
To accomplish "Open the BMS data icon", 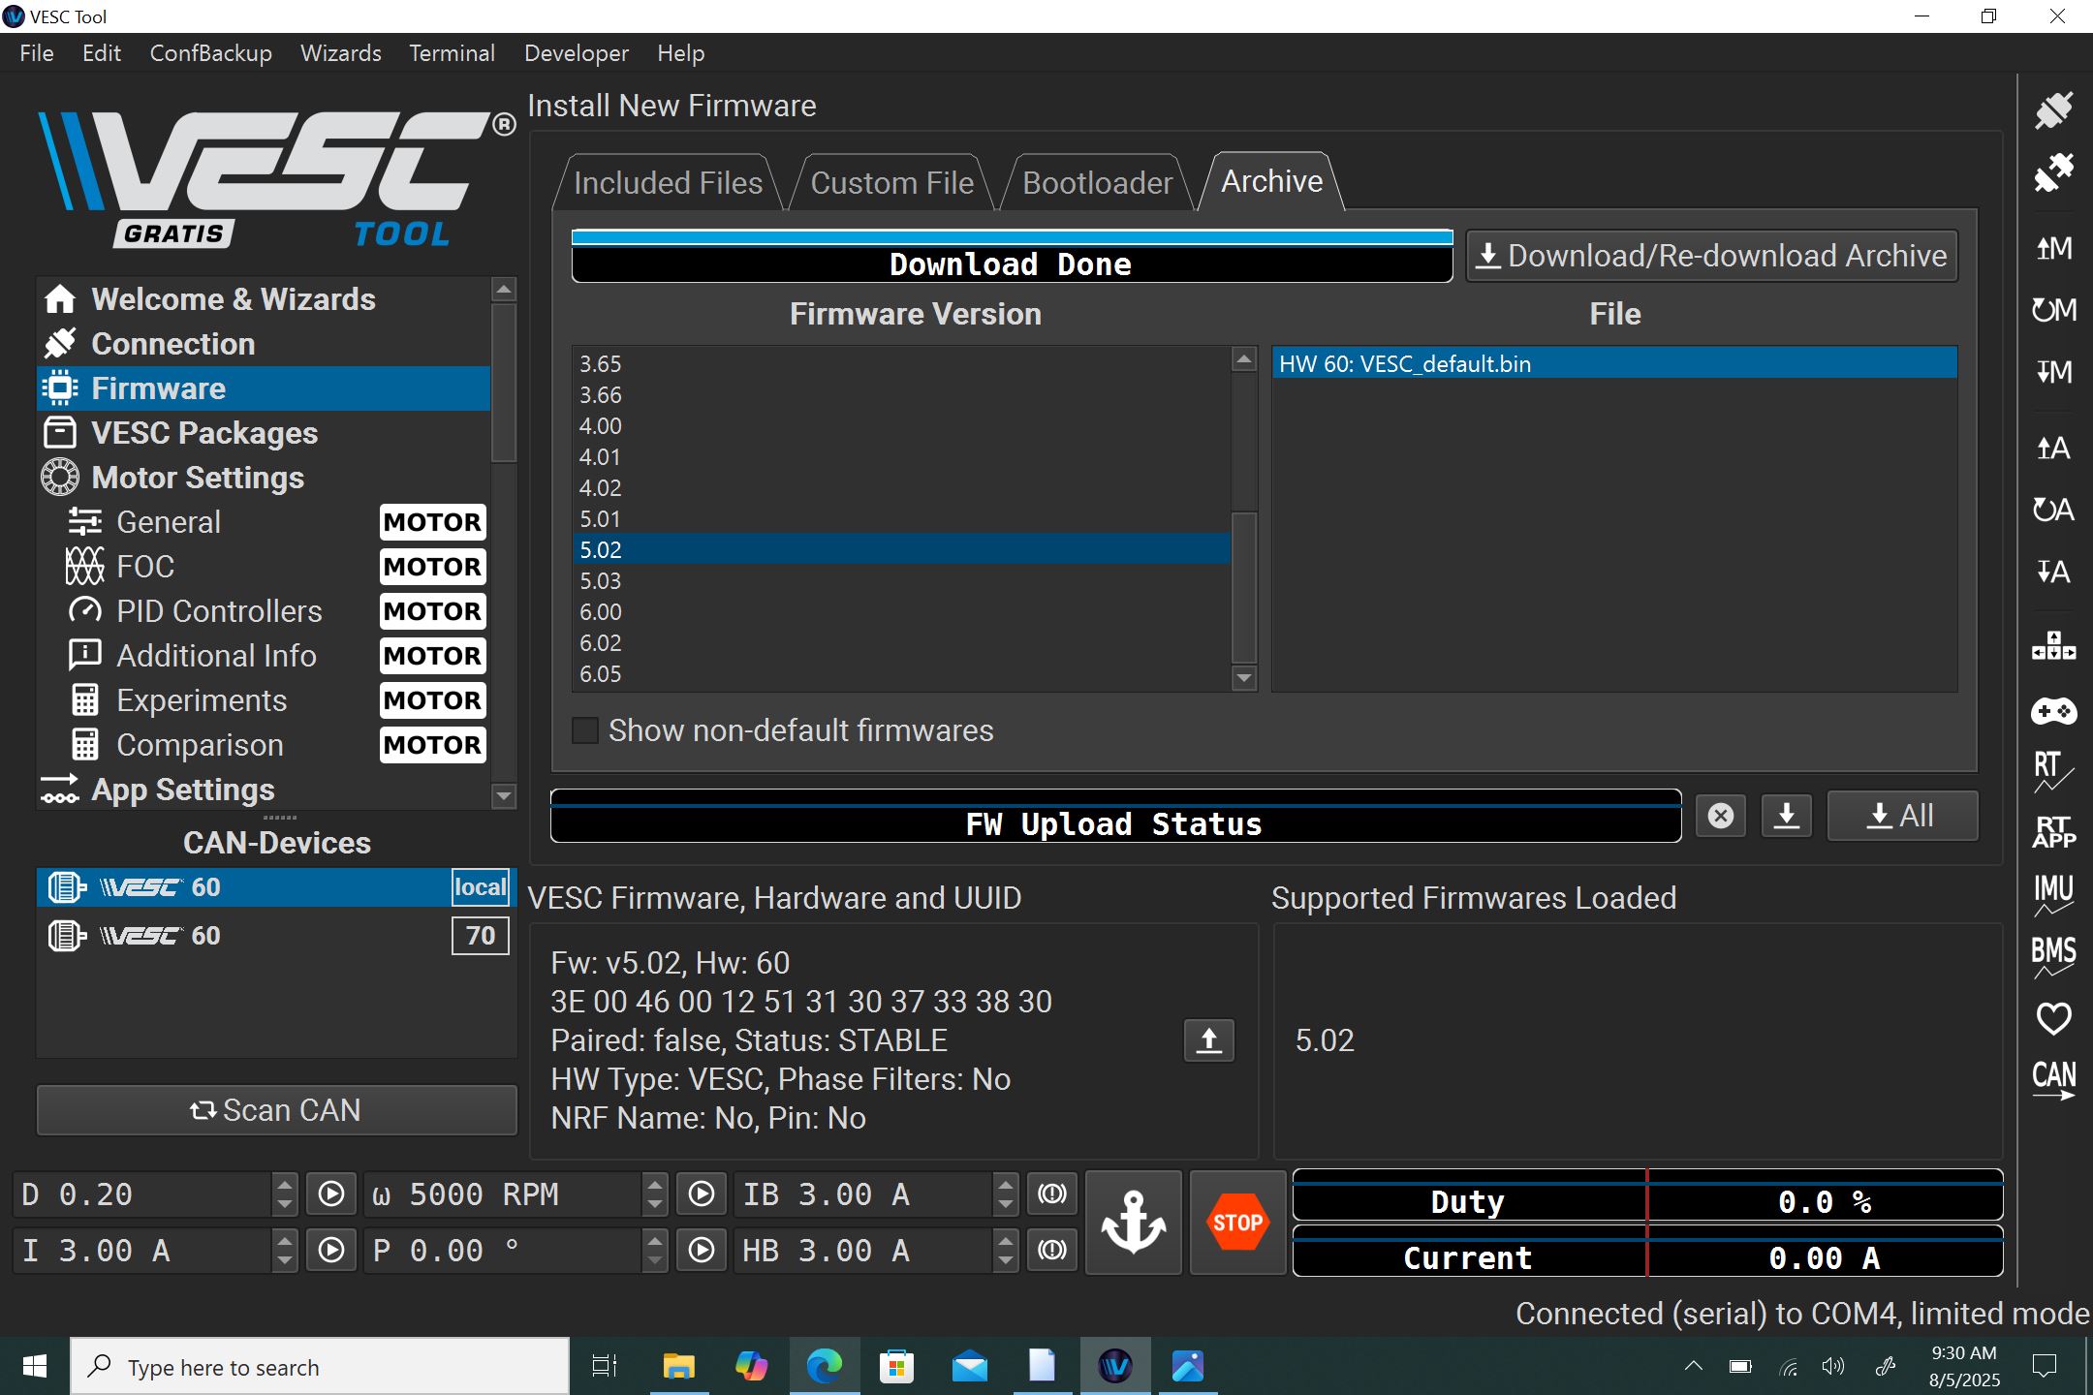I will coord(2053,955).
